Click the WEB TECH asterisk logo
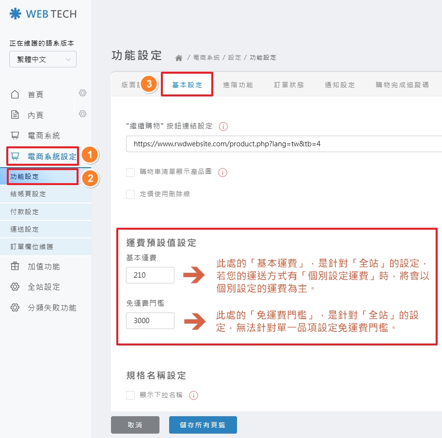The height and width of the screenshot is (438, 442). point(15,14)
